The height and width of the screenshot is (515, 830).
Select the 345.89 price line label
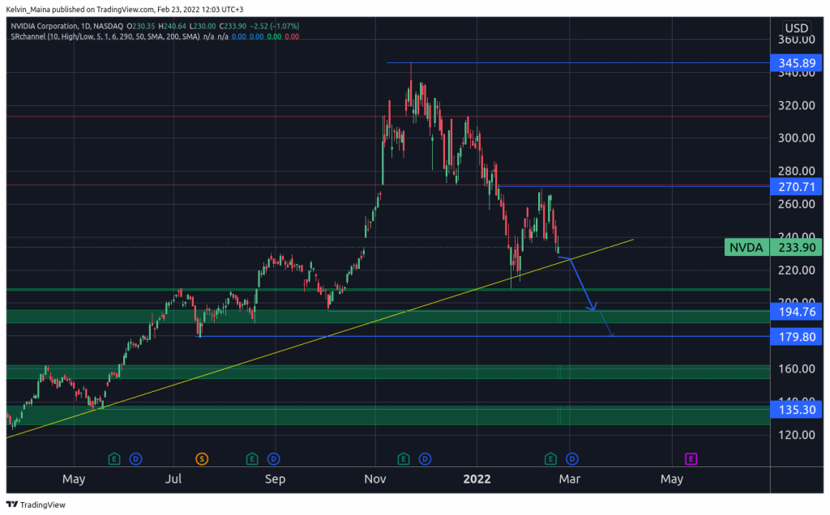[796, 63]
